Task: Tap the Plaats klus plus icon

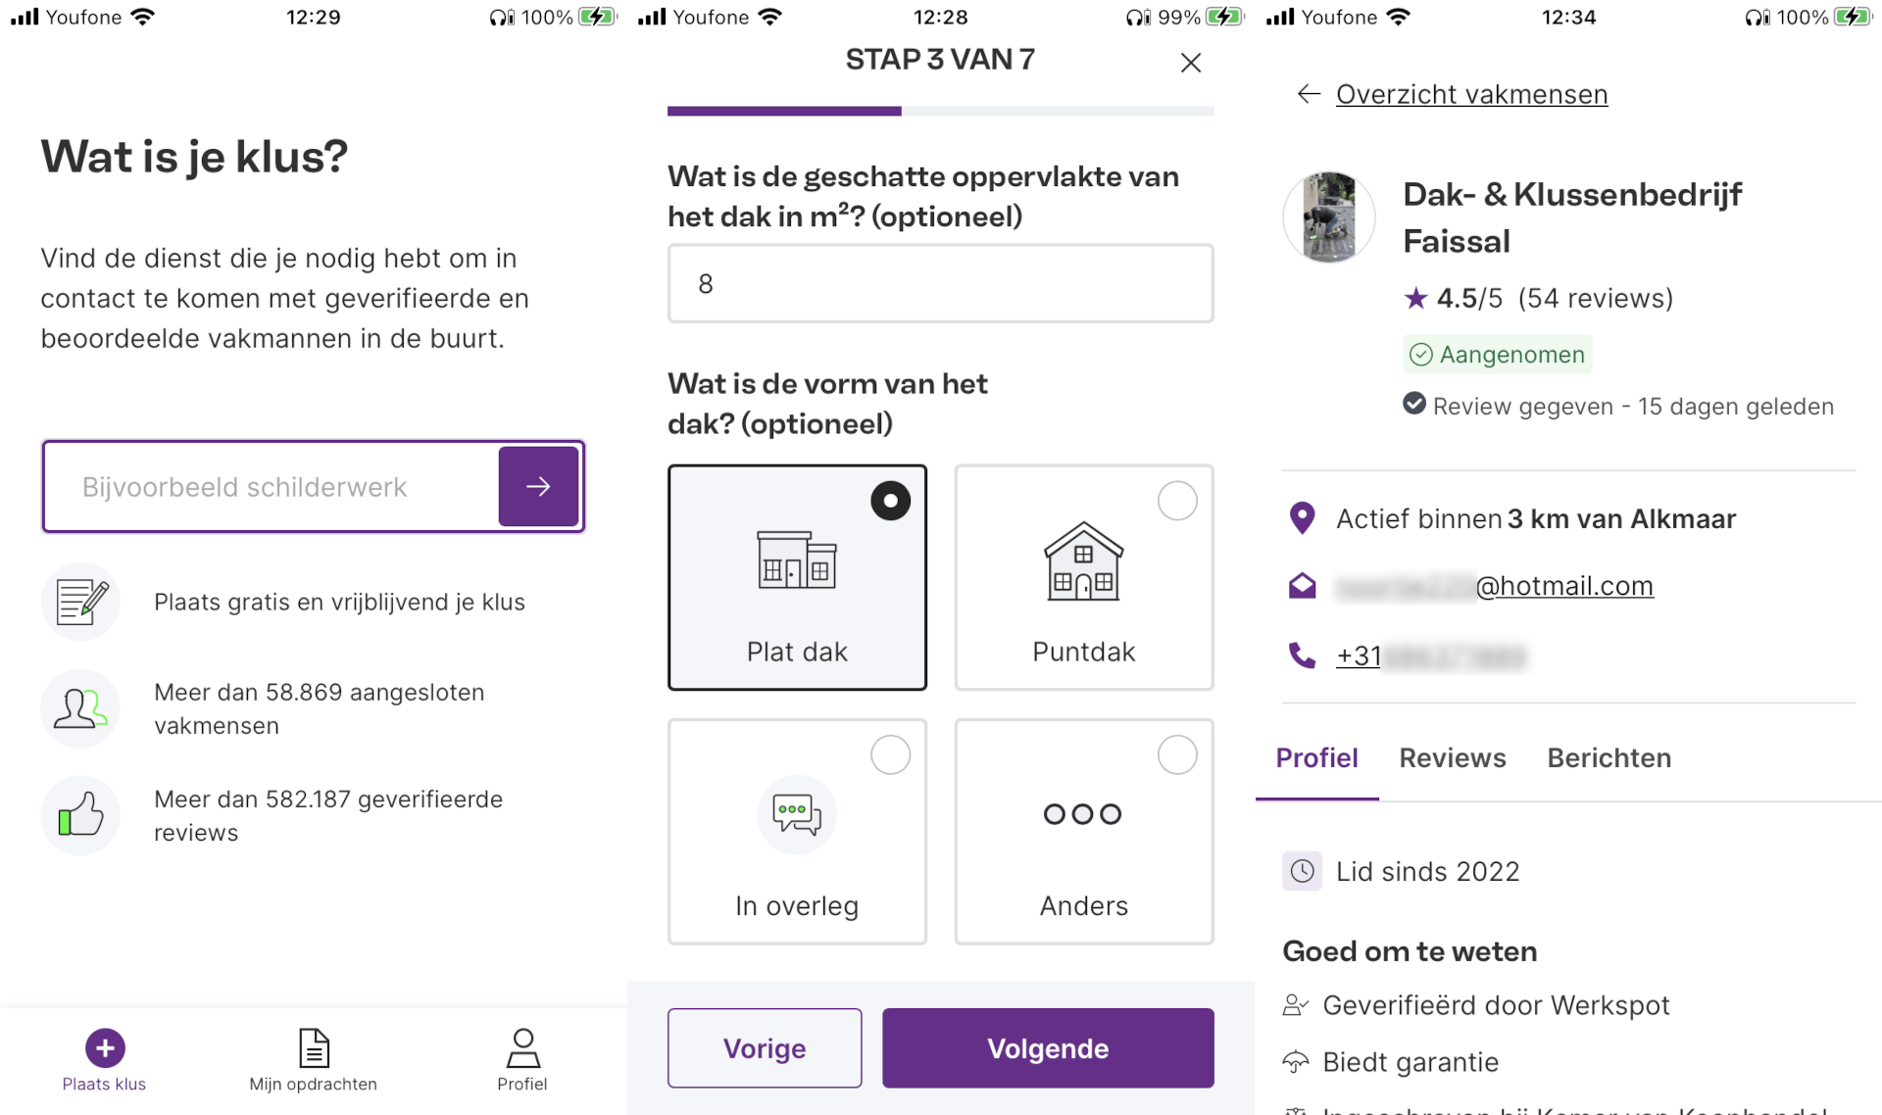Action: tap(105, 1047)
